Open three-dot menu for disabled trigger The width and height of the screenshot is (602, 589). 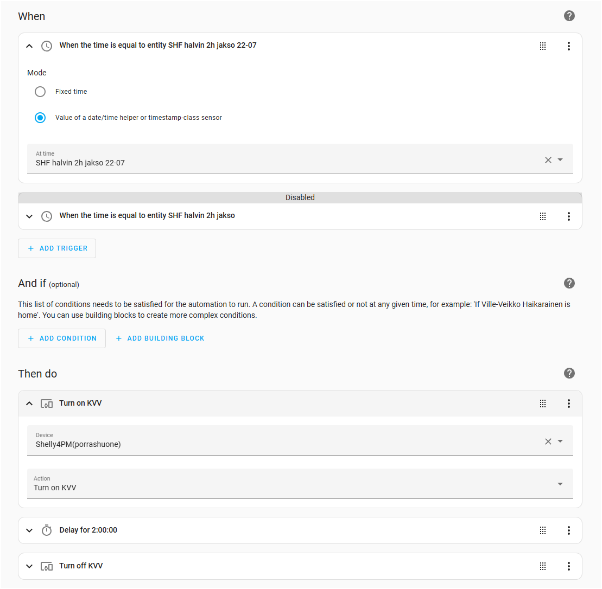(568, 216)
